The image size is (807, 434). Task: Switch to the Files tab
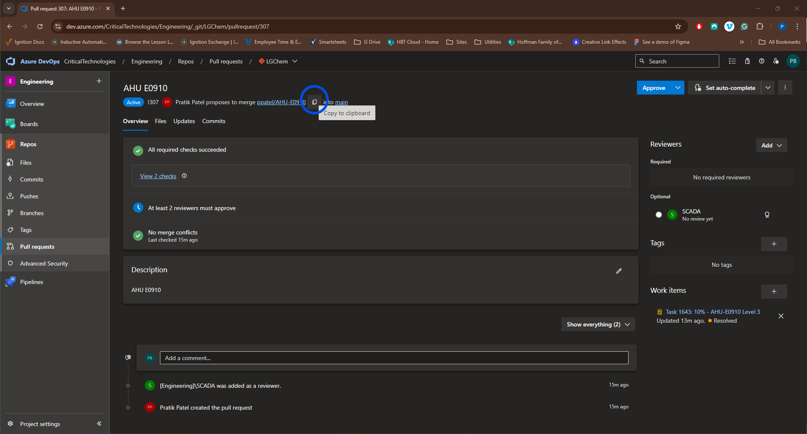click(x=160, y=121)
